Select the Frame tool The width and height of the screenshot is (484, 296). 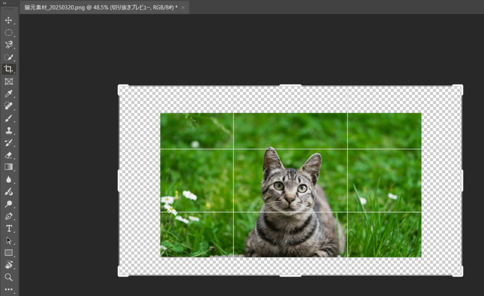[x=9, y=81]
